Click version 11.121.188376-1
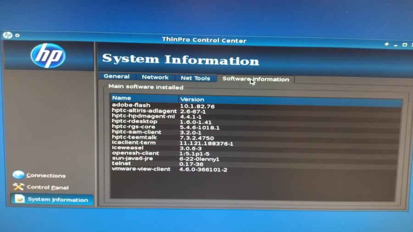This screenshot has width=413, height=232. point(206,144)
